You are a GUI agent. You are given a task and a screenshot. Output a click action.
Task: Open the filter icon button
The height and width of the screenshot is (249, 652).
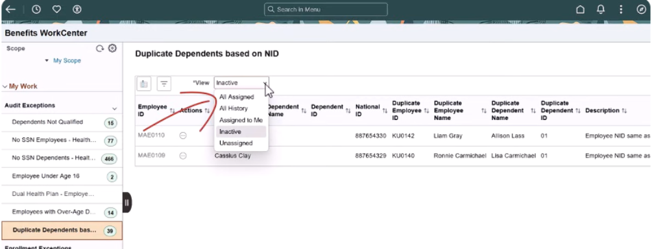point(164,84)
